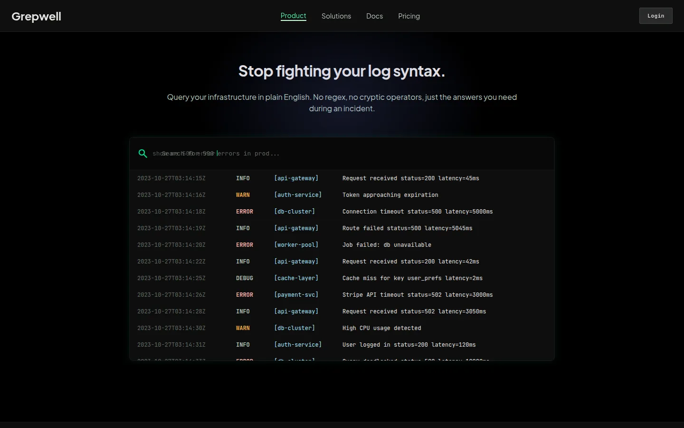Click the Stripe API timeout message
Screen dimensions: 684x428
(x=418, y=295)
